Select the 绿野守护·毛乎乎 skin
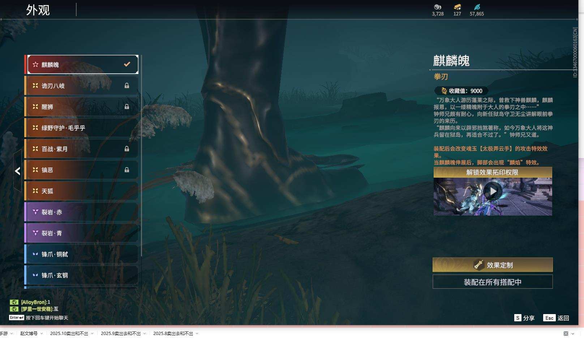 (82, 128)
